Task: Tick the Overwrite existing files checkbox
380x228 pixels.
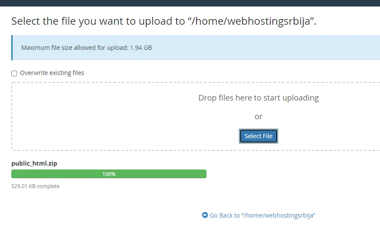Action: coord(14,73)
